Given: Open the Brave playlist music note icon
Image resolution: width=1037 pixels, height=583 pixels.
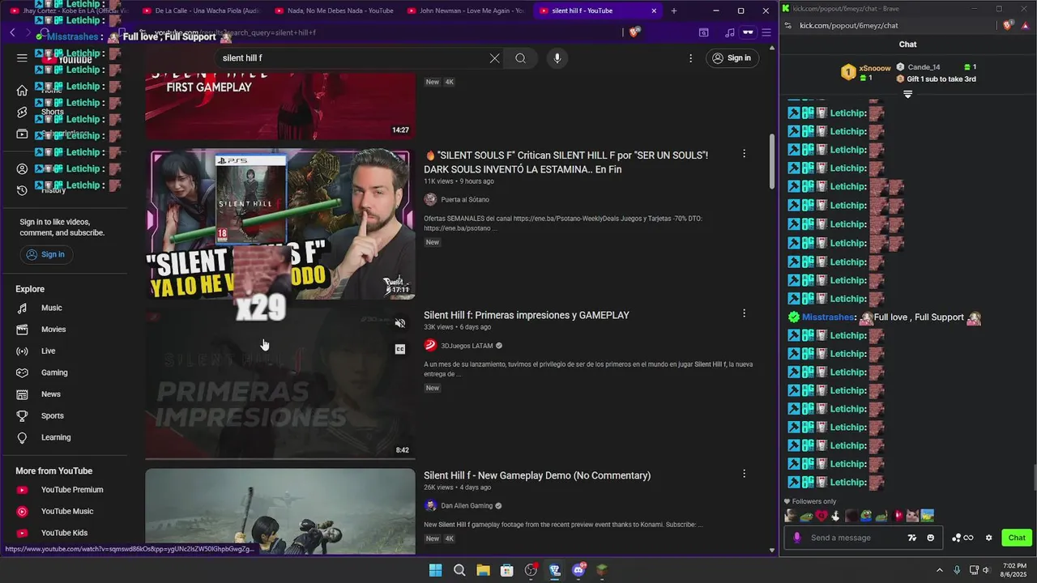Looking at the screenshot, I should tap(730, 32).
